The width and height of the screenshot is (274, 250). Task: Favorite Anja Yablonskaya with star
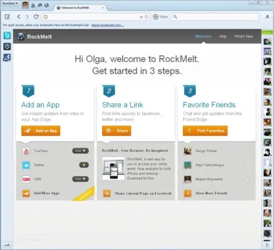pos(248,165)
